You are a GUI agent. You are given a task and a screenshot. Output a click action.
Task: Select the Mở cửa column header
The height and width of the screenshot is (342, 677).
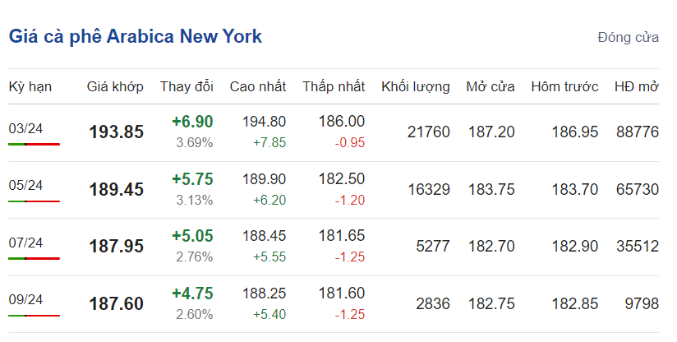pos(490,86)
